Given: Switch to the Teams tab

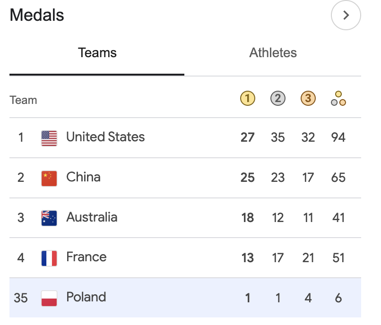Looking at the screenshot, I should coord(97,53).
